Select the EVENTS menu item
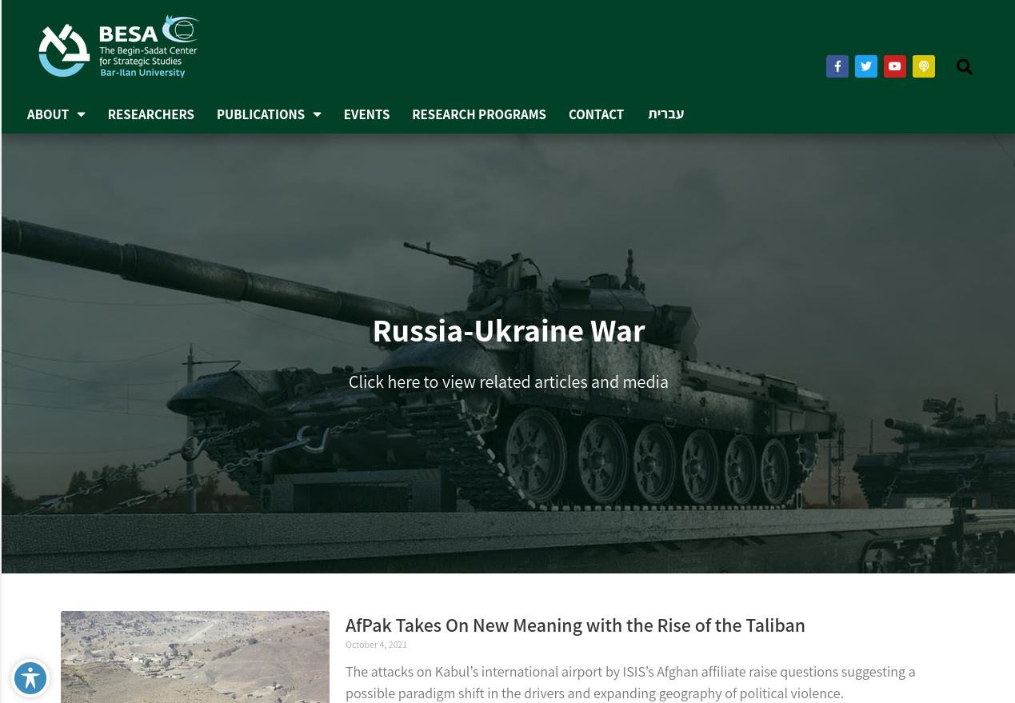This screenshot has width=1015, height=703. [366, 114]
